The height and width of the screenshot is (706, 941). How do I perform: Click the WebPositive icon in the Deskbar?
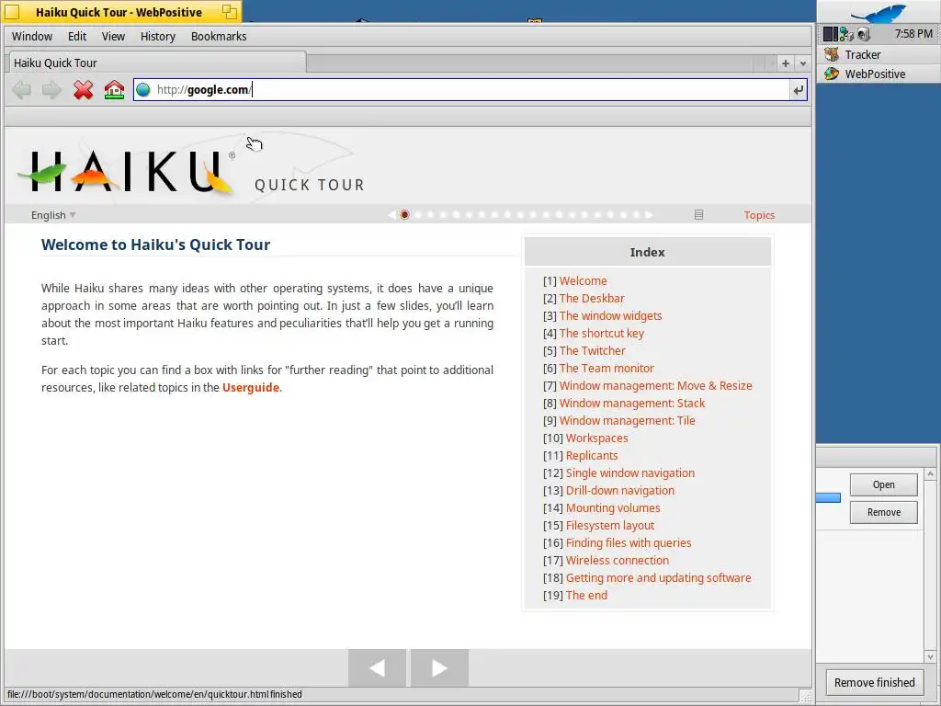click(832, 74)
